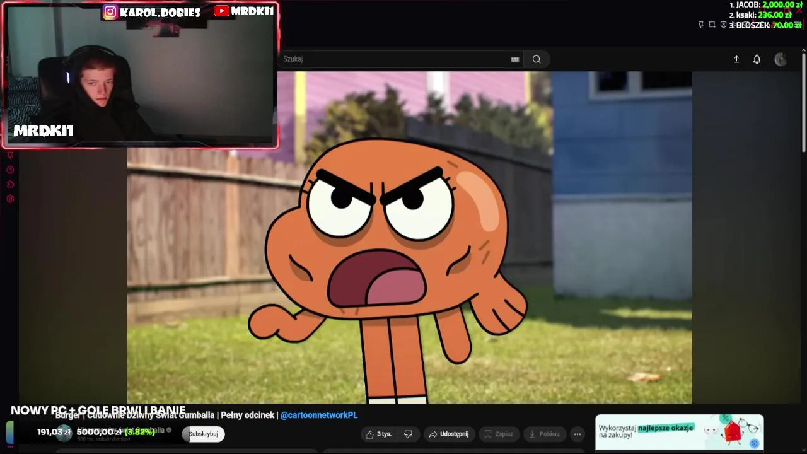Click the Udostępnij share button

(x=448, y=434)
